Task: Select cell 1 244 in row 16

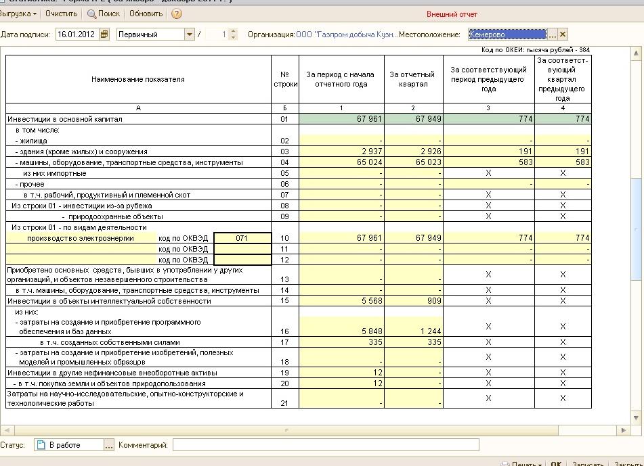Action: coord(414,327)
